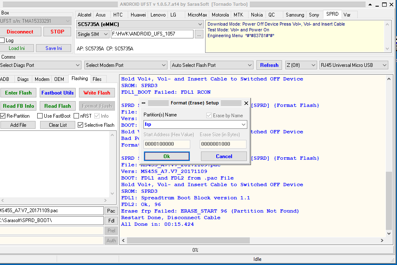Image resolution: width=397 pixels, height=265 pixels.
Task: Enable Use FastBoot option
Action: 40,116
